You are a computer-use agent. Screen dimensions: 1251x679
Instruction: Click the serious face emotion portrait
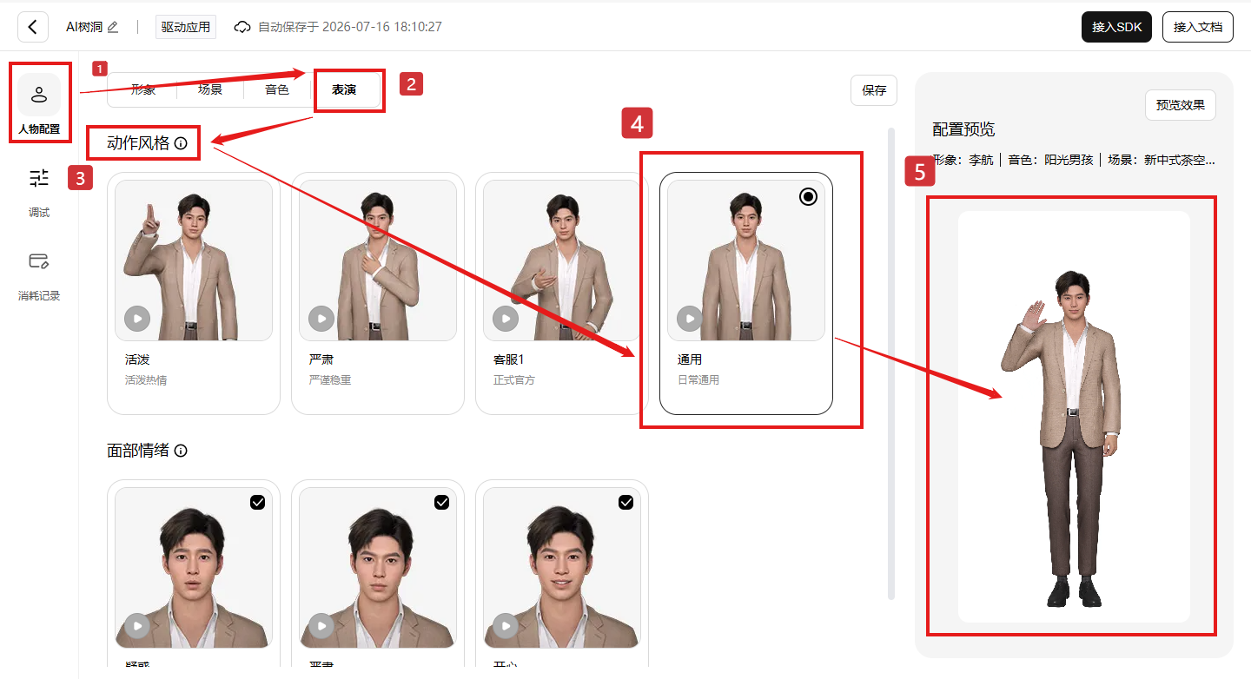click(x=378, y=567)
